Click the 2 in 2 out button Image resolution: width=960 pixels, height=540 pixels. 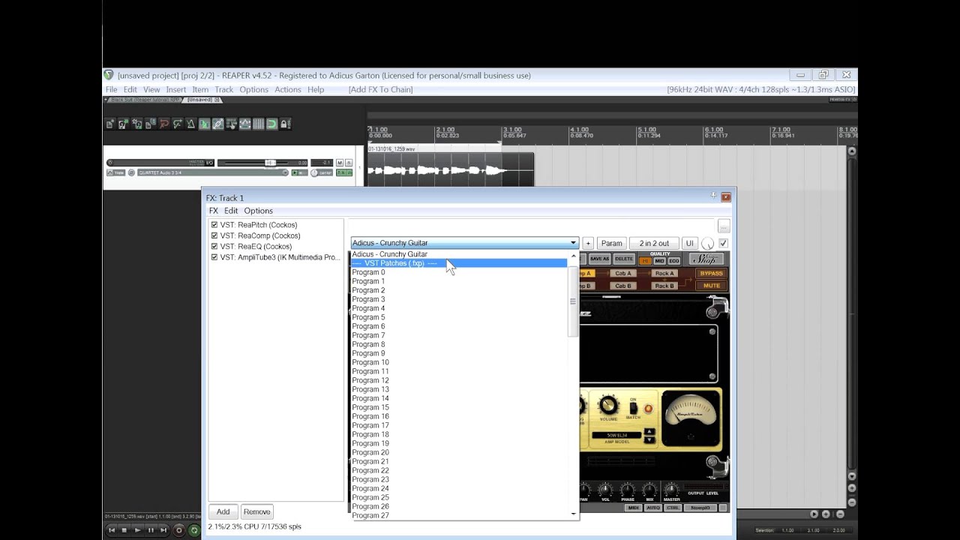[654, 243]
